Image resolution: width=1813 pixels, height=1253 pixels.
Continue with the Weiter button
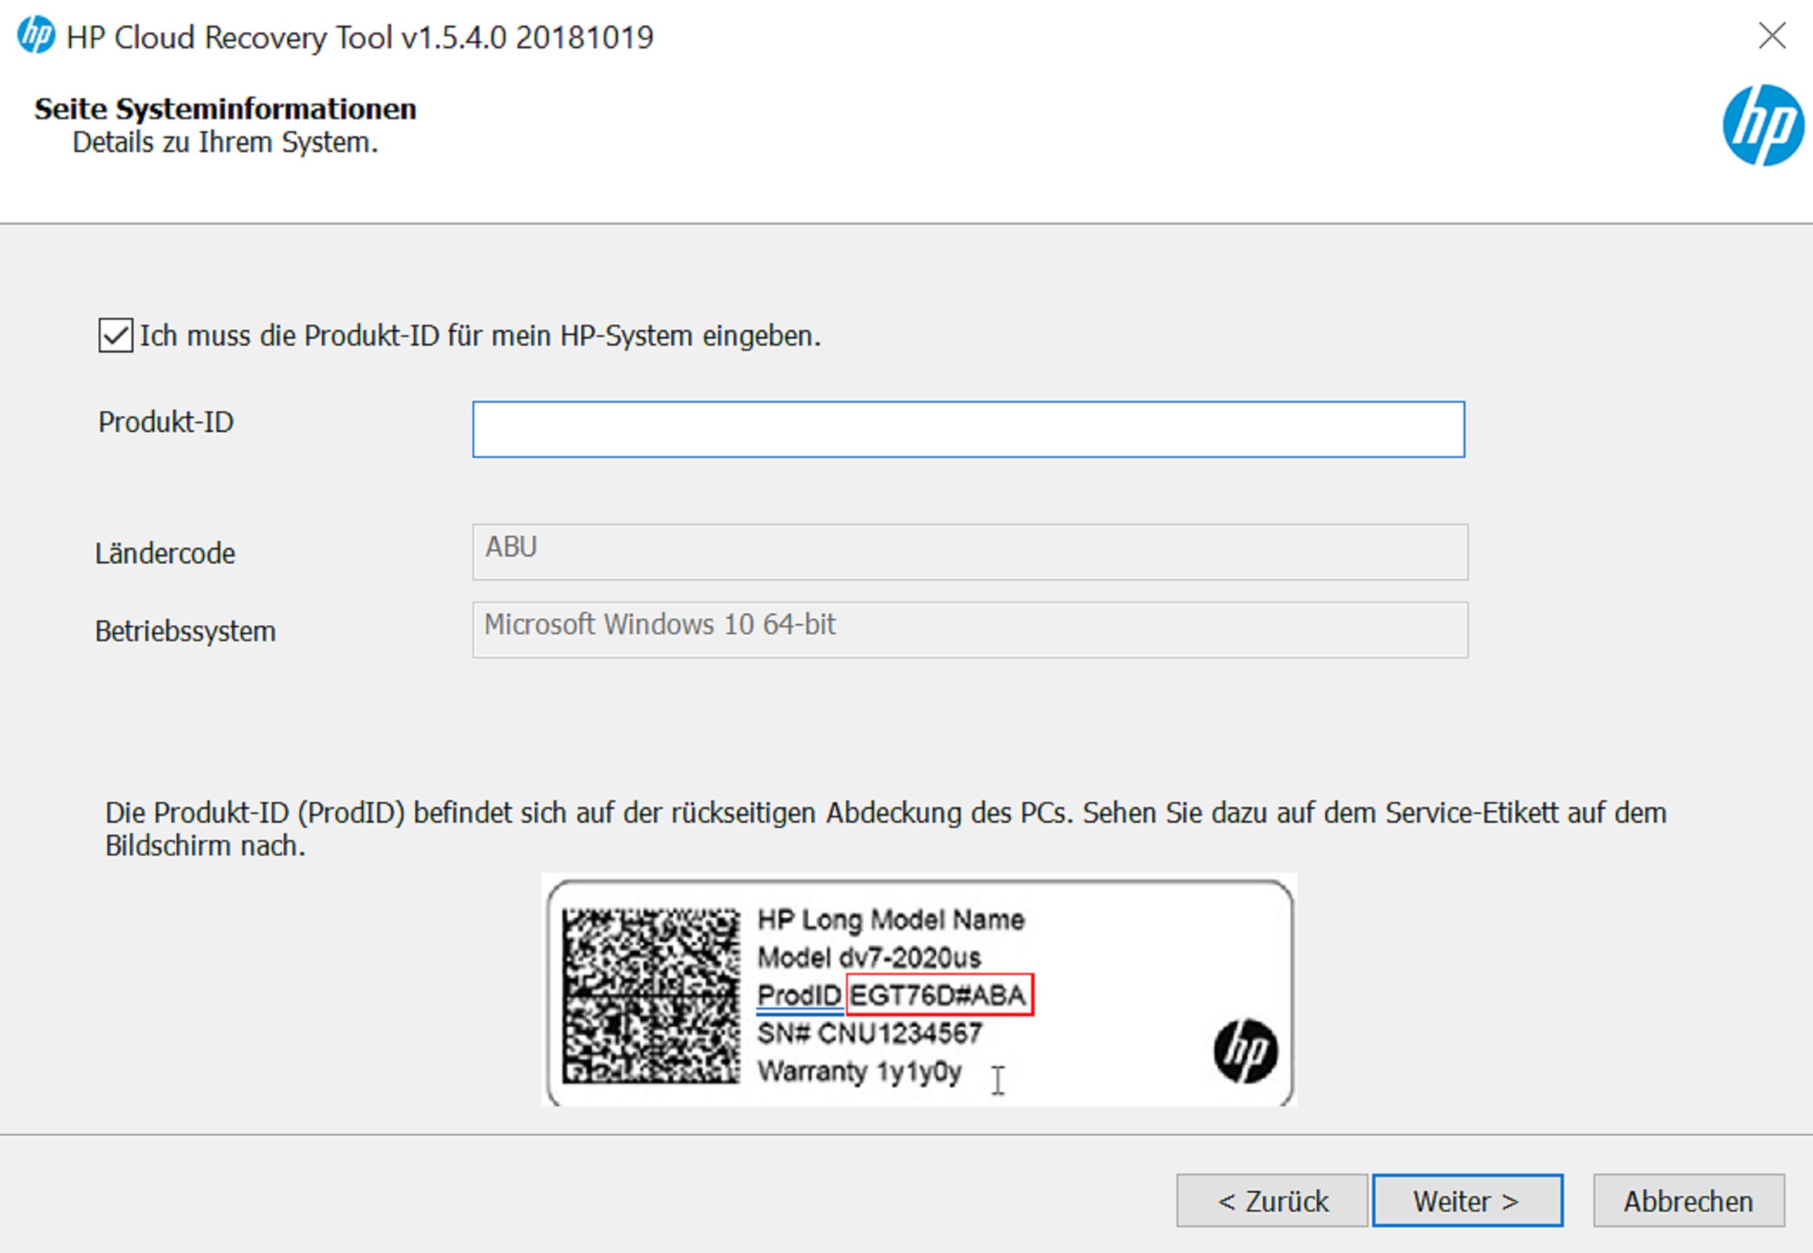1468,1200
